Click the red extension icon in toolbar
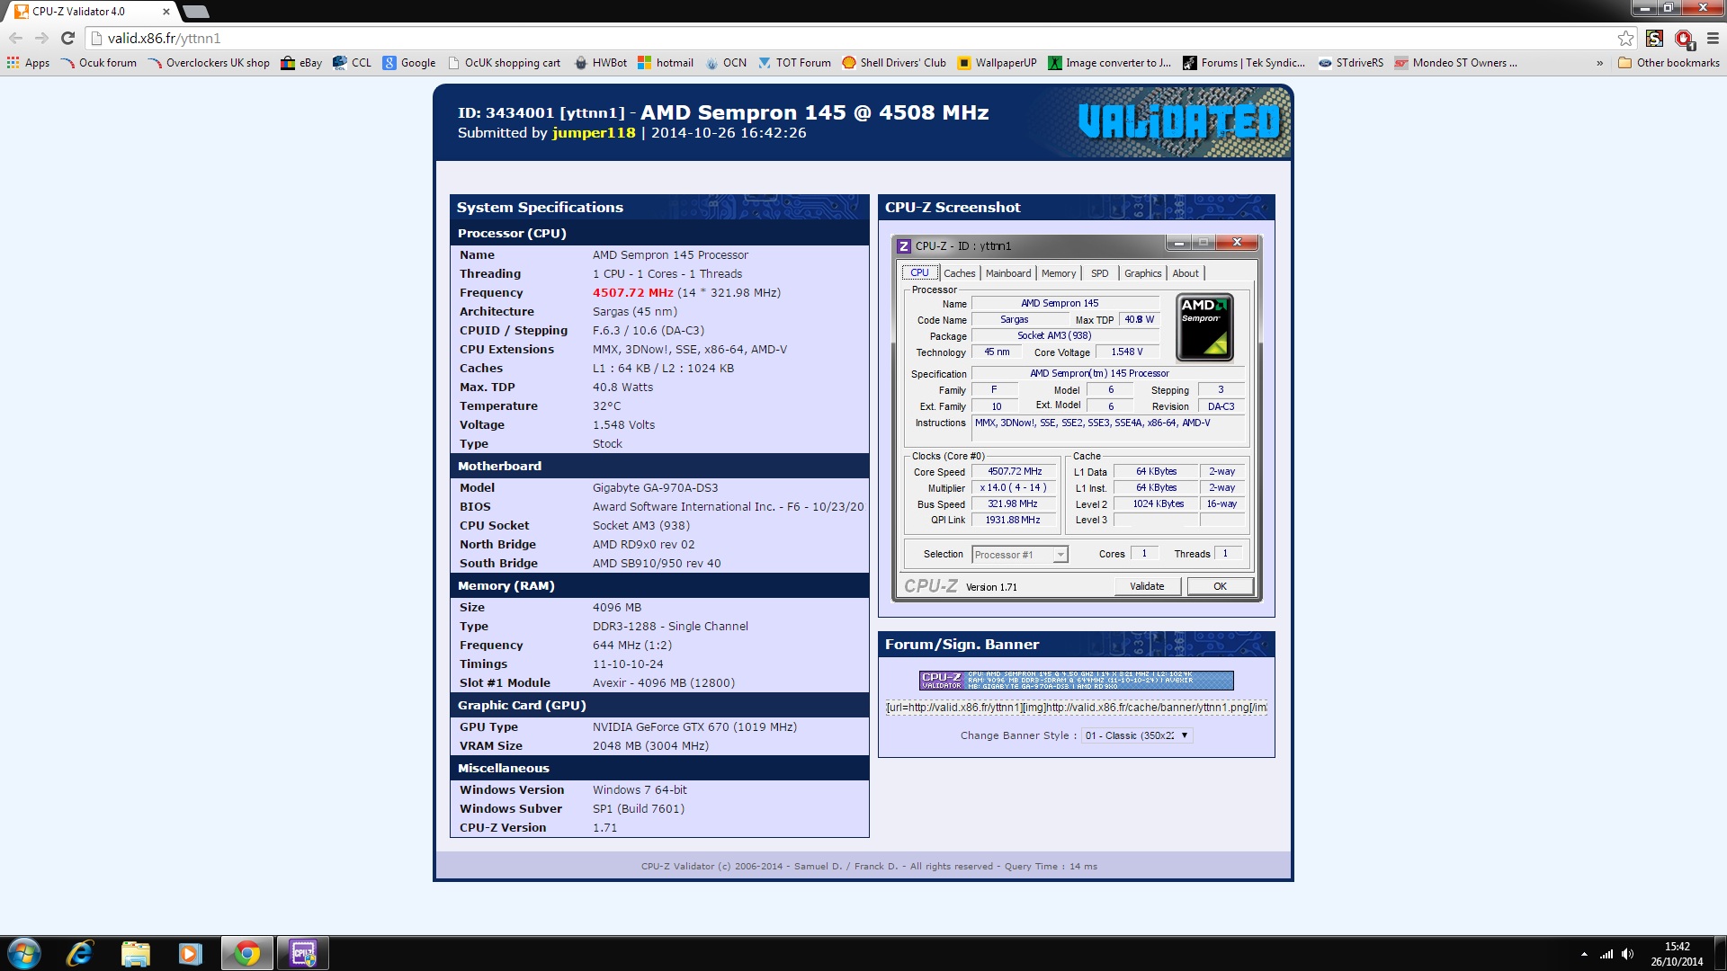This screenshot has width=1727, height=971. coord(1684,39)
